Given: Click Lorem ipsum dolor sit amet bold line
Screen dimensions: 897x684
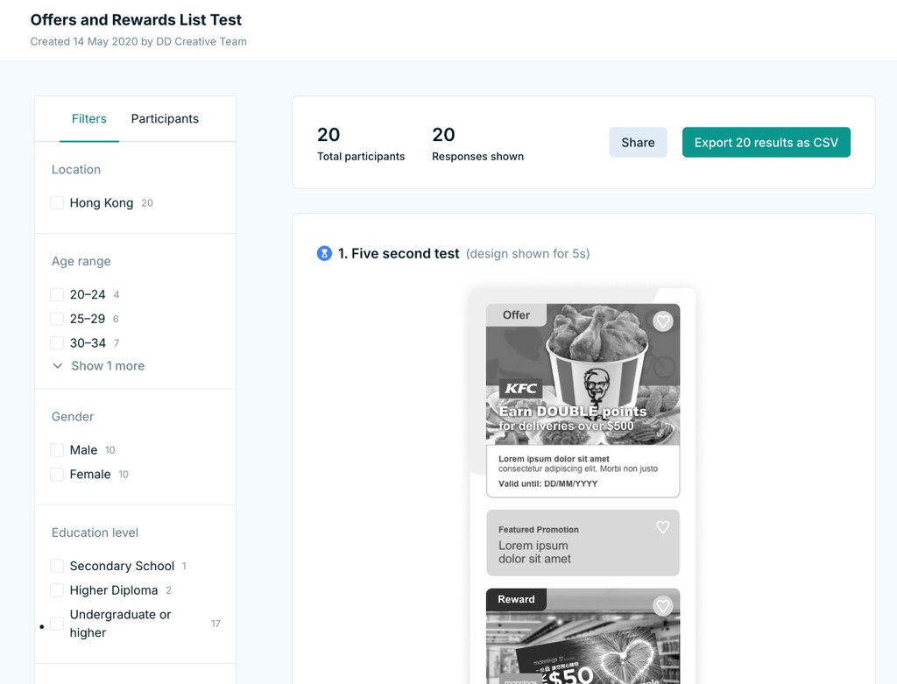Looking at the screenshot, I should pos(554,459).
